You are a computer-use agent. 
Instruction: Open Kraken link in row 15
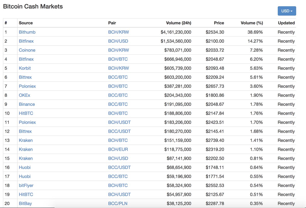pos(26,158)
